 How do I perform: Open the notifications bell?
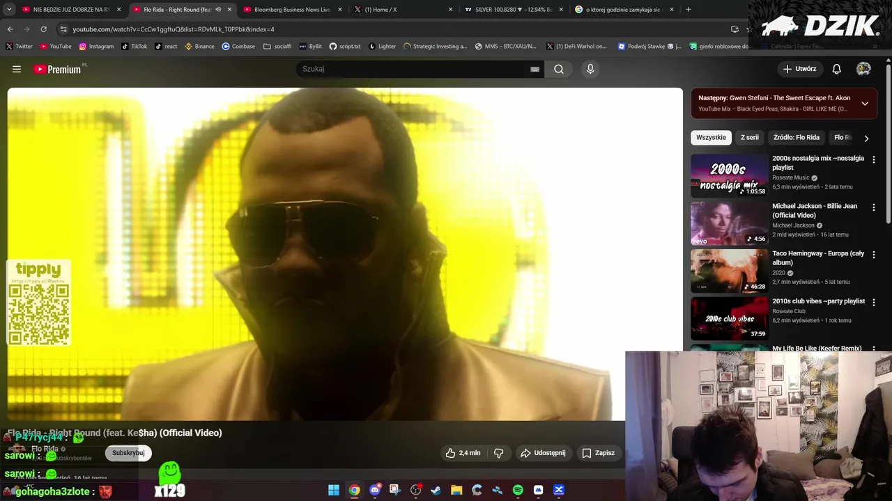836,69
